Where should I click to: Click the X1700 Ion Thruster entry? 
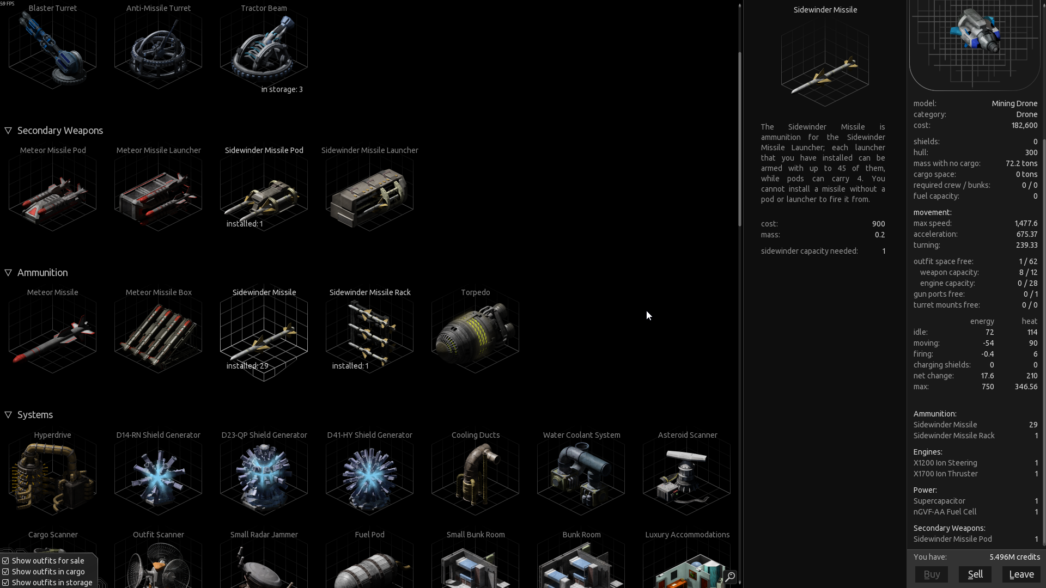(x=975, y=474)
